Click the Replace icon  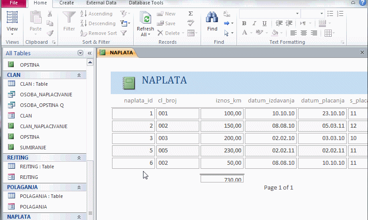[x=227, y=14]
